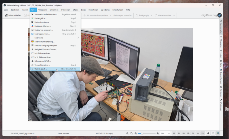
Task: Open the Importieren menu
Action: pos(93,10)
